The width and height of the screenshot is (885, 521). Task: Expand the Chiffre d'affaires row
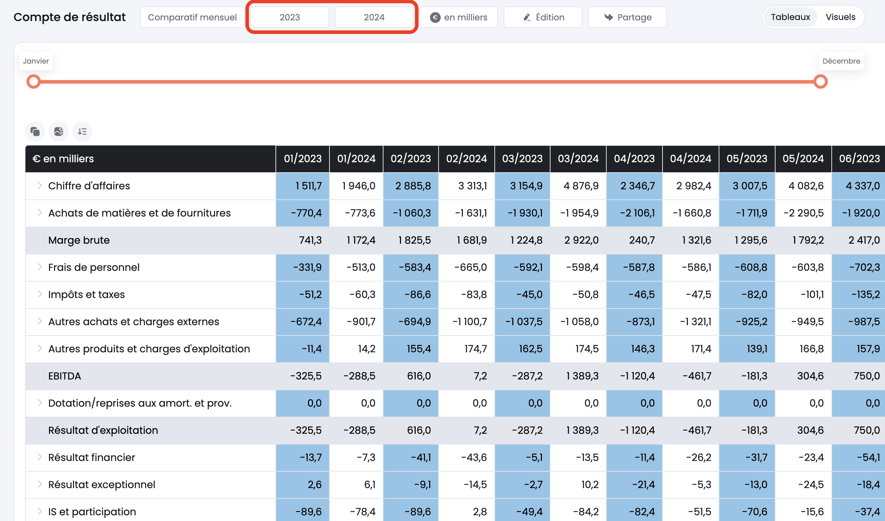[40, 185]
